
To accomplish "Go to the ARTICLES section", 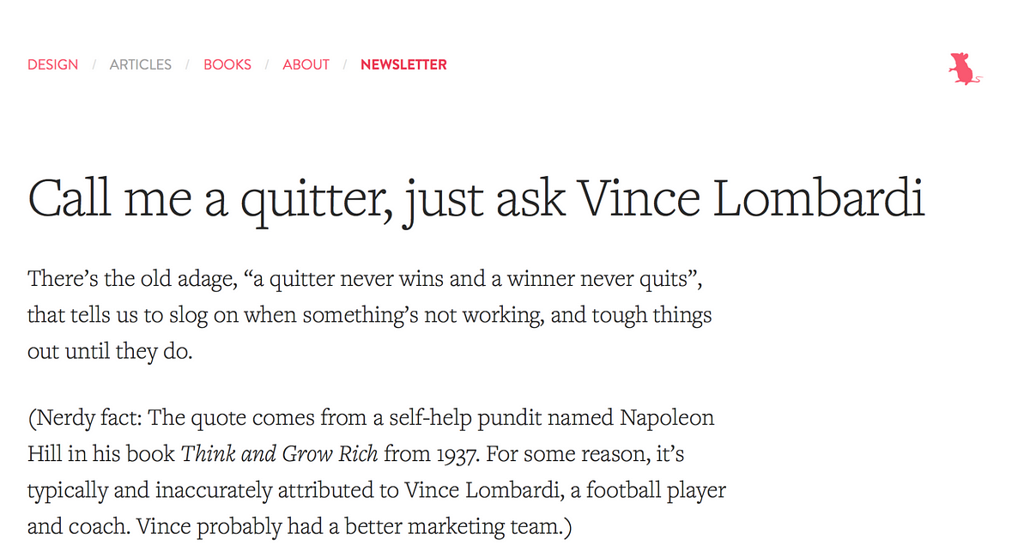I will click(141, 64).
